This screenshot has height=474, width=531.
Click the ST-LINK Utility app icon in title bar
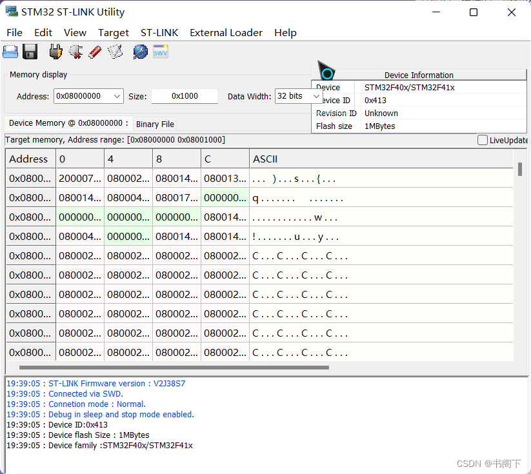[x=12, y=11]
